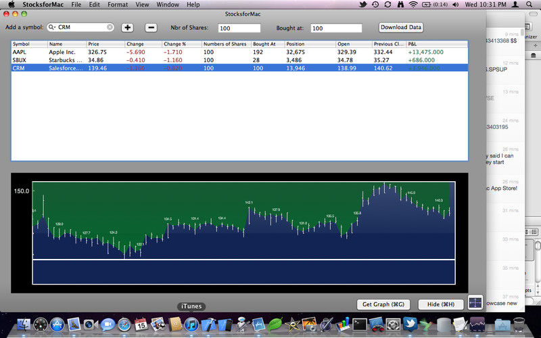Sort by Price column header

coord(105,44)
